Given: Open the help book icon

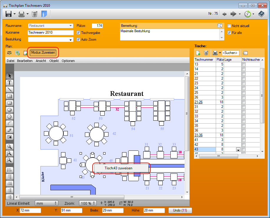Looking at the screenshot, I should (261, 14).
